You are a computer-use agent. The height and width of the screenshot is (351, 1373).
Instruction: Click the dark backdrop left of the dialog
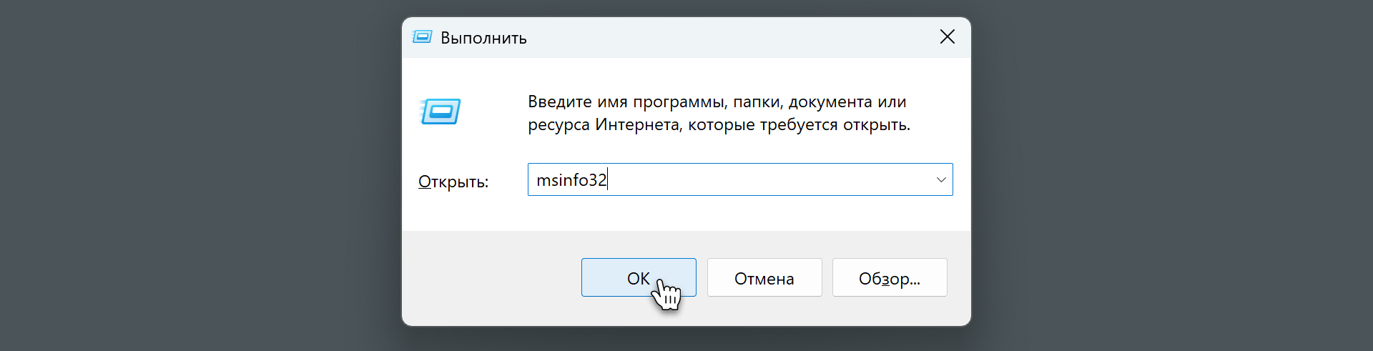coord(200,175)
